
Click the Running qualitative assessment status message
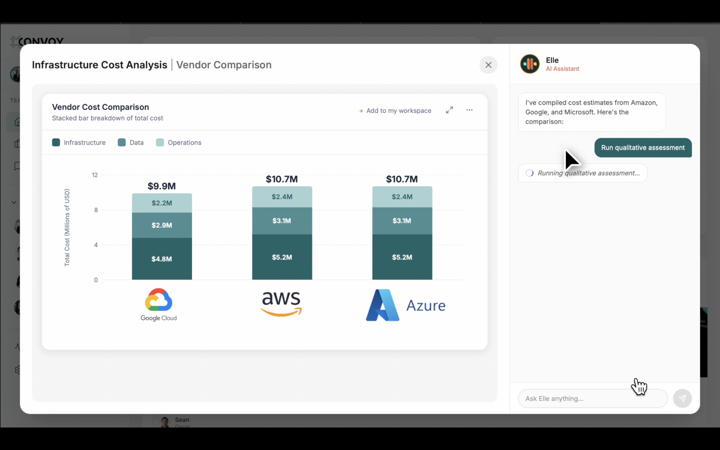(x=582, y=173)
